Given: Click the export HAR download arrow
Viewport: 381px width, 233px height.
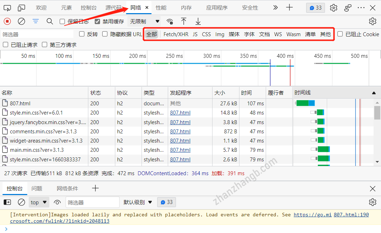Looking at the screenshot, I should (x=198, y=21).
